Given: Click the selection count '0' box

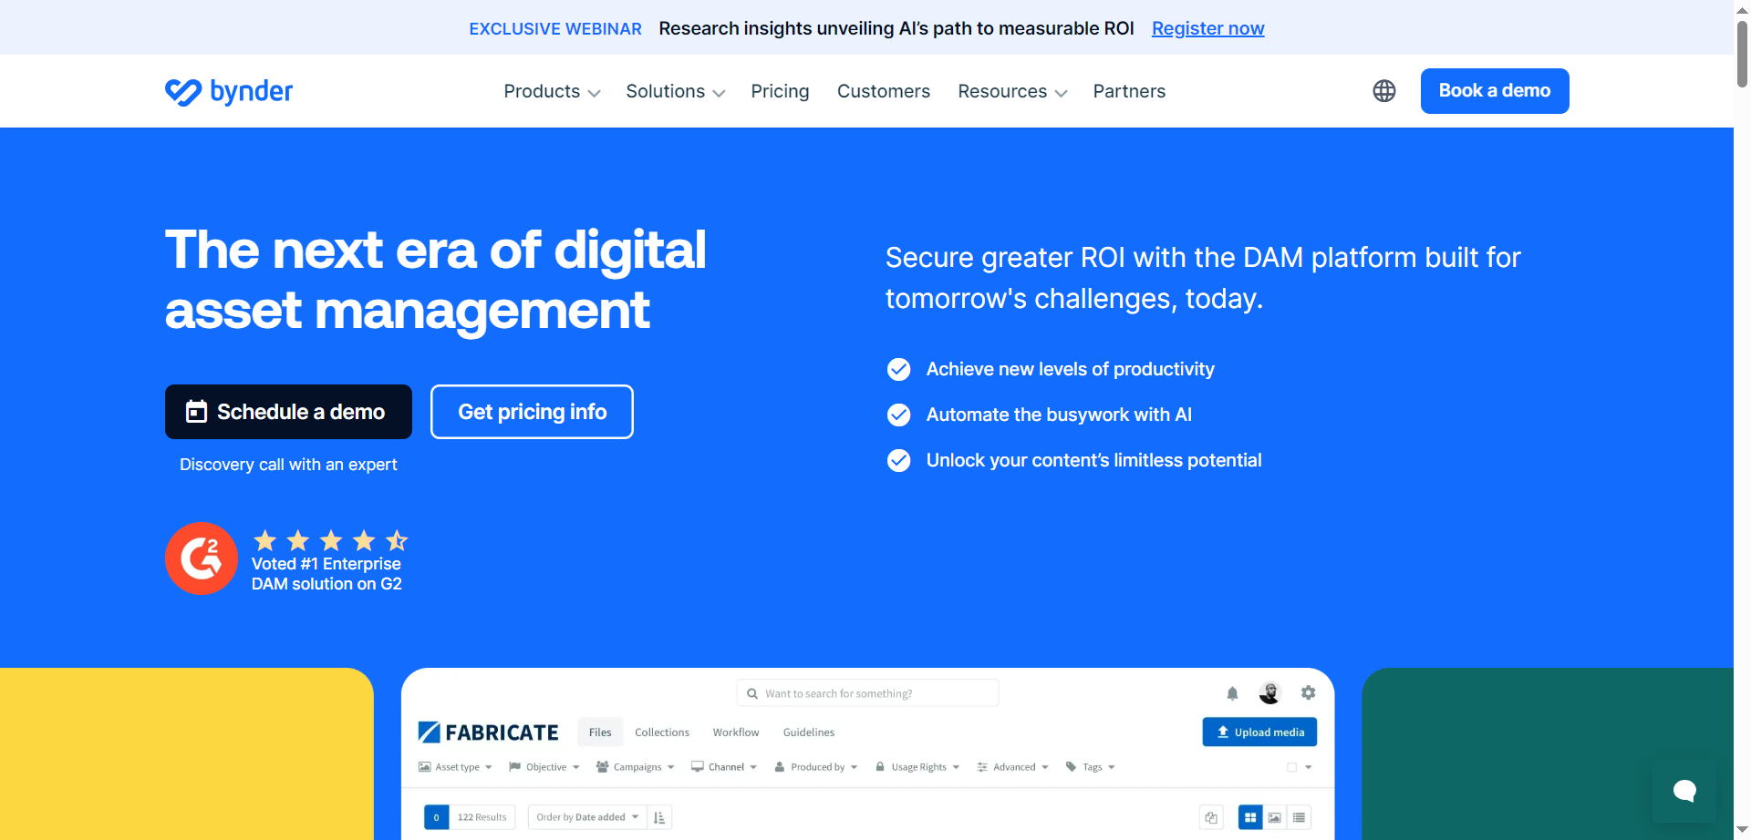Looking at the screenshot, I should pos(436,817).
